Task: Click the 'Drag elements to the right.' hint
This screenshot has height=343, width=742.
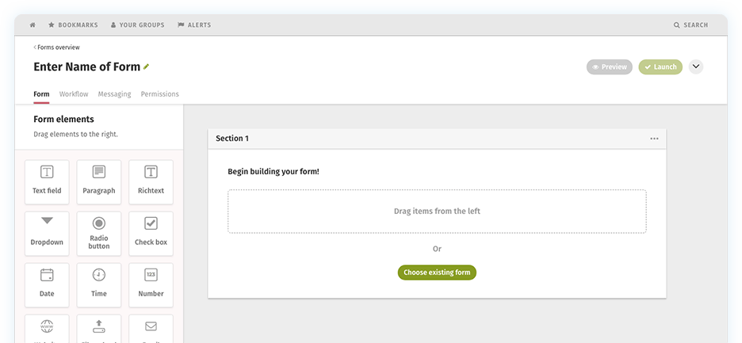Action: [x=76, y=135]
